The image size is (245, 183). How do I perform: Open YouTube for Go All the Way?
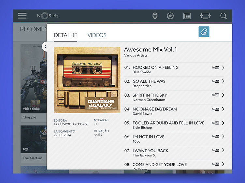[x=215, y=81]
